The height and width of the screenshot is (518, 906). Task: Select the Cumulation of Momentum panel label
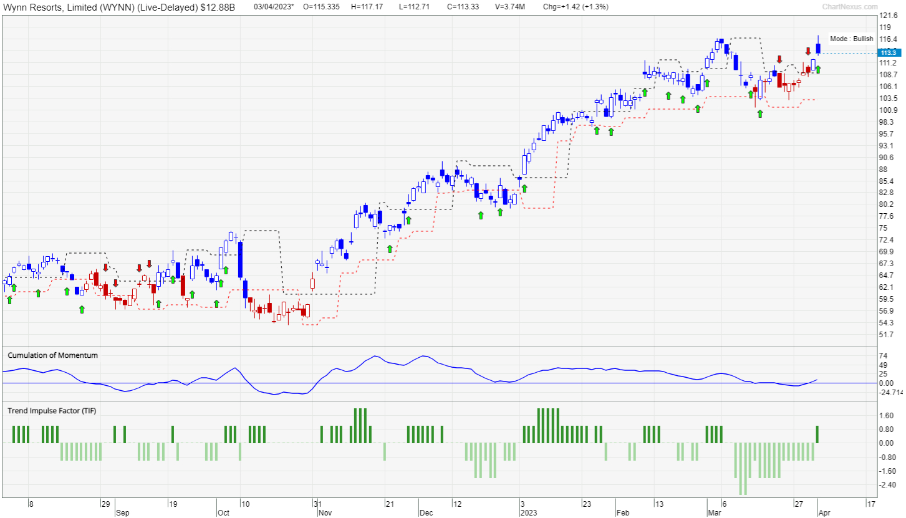tap(52, 355)
